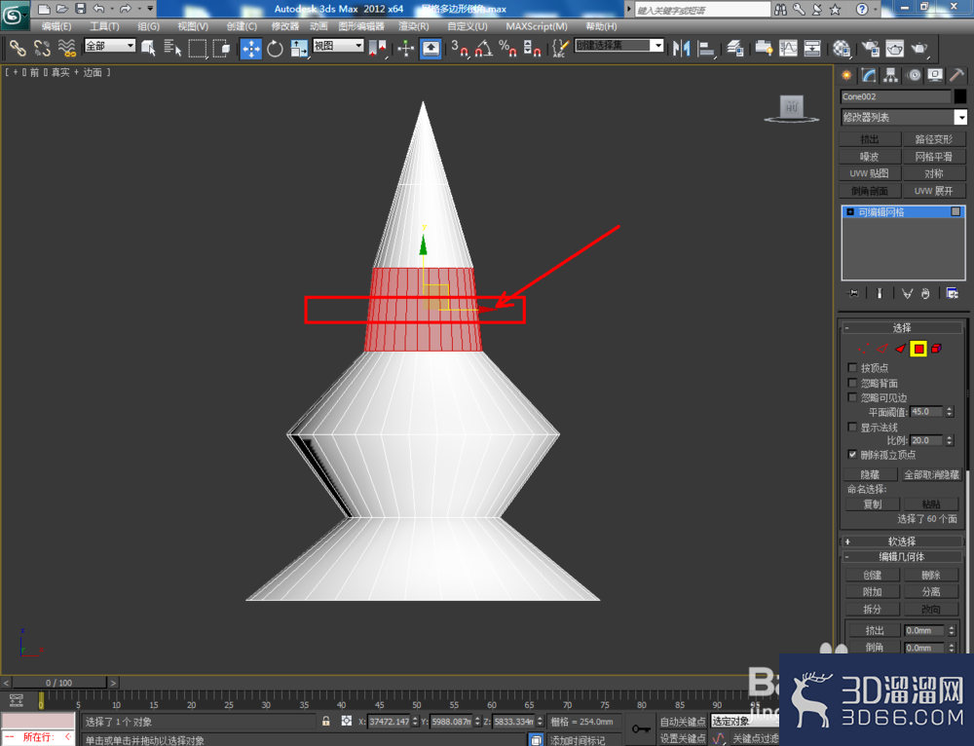The image size is (974, 746).
Task: Enable the 显示法线 checkbox
Action: coord(852,427)
